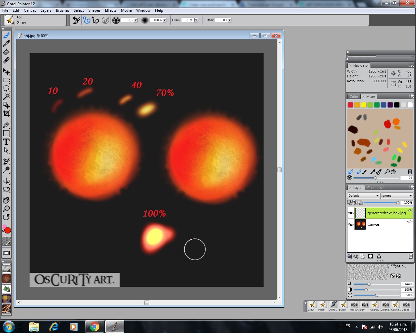Image resolution: width=416 pixels, height=333 pixels.
Task: Select the Pen tool
Action: coord(6,125)
